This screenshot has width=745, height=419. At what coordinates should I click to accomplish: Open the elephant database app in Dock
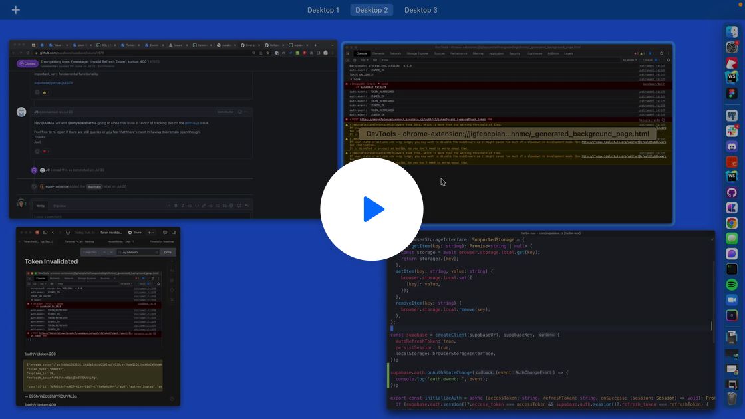coord(732,116)
